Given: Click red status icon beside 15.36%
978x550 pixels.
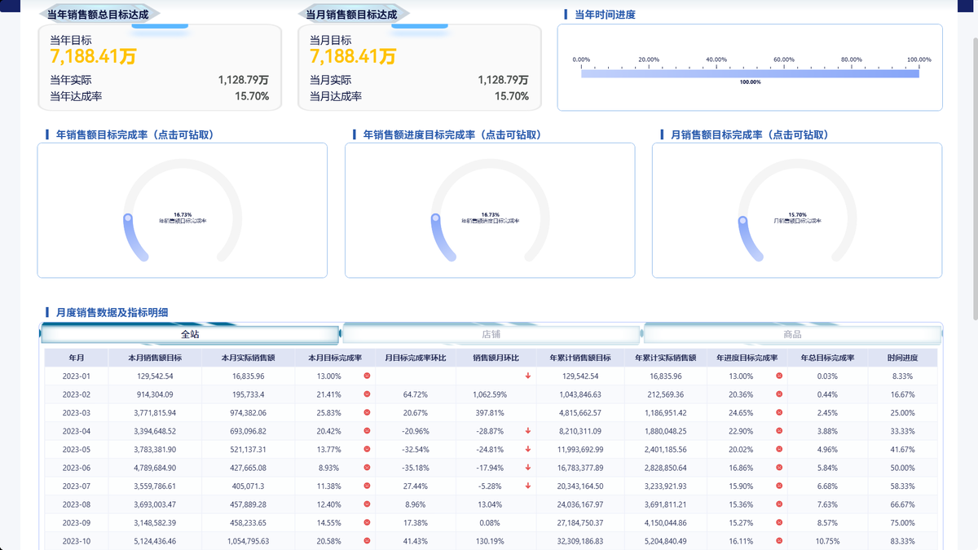Looking at the screenshot, I should click(779, 504).
